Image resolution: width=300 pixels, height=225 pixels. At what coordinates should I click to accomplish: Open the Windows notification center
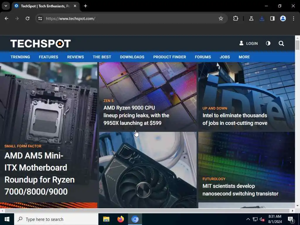tap(291, 219)
